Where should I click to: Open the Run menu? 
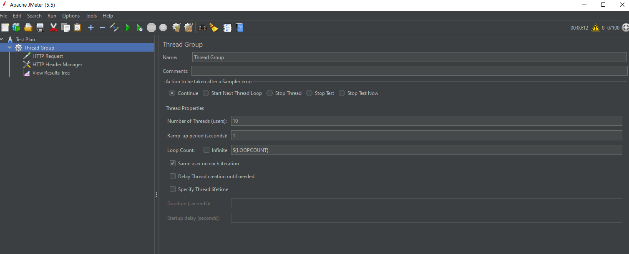click(x=52, y=16)
